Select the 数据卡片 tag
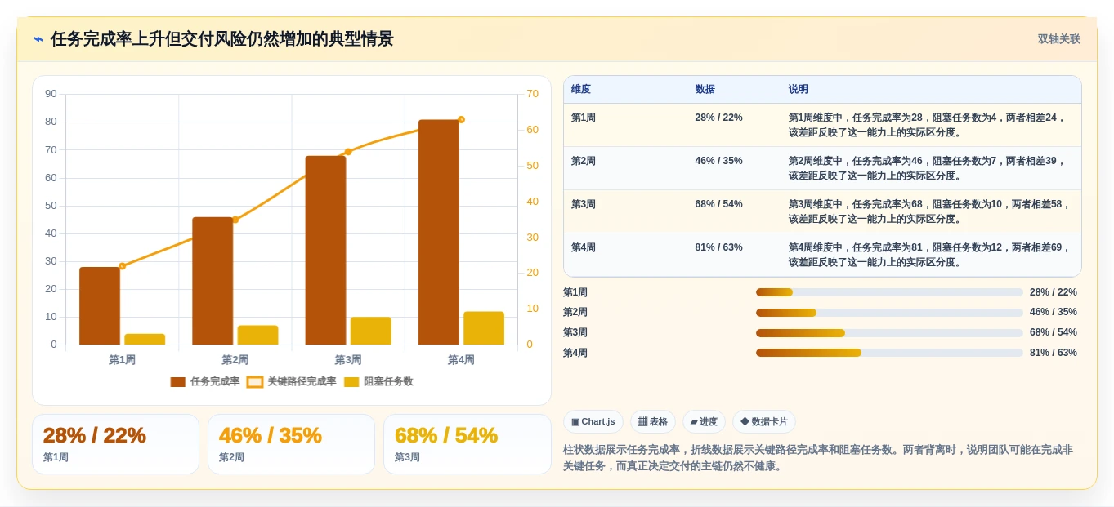Image resolution: width=1114 pixels, height=507 pixels. coord(764,421)
